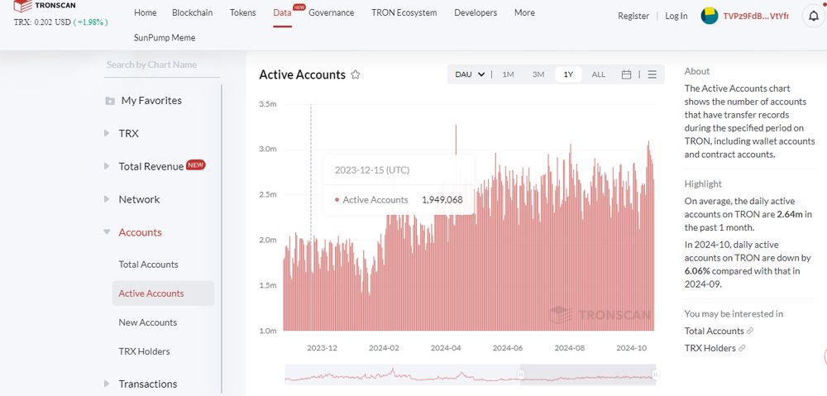
Task: Click the TRONSCAN logo
Action: click(x=45, y=6)
